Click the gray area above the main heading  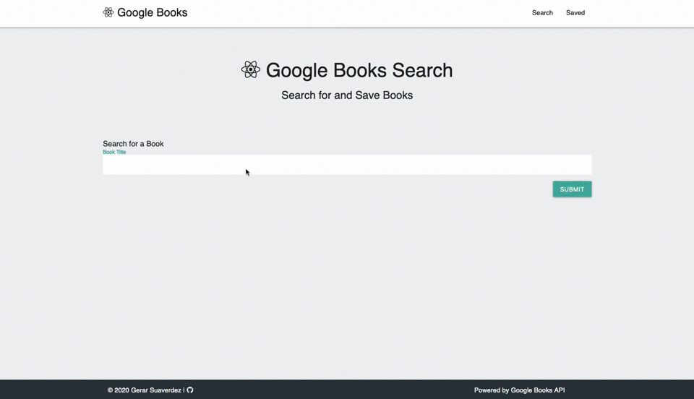(x=347, y=42)
